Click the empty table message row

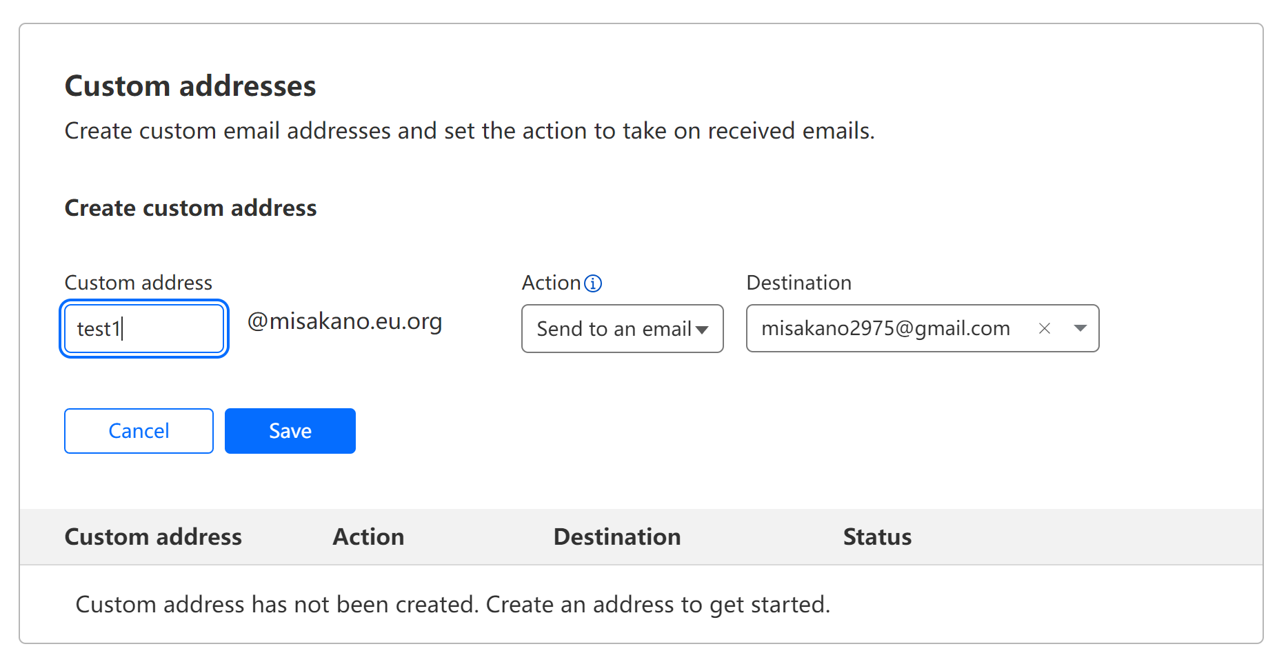641,604
